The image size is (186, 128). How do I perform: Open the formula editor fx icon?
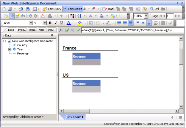click(61, 30)
